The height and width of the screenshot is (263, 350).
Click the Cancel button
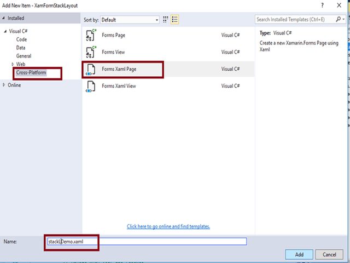[x=329, y=254]
